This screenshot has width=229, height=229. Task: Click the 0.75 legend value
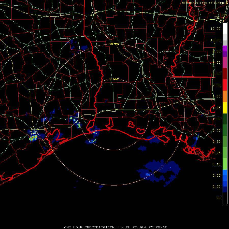(217, 131)
